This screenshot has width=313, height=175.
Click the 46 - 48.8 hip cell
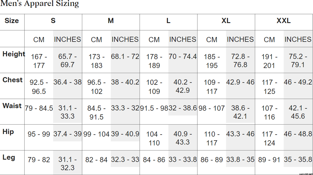[298, 134]
